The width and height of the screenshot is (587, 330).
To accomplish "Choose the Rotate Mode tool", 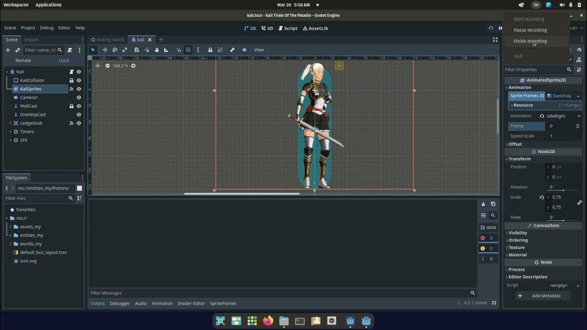I will click(115, 50).
